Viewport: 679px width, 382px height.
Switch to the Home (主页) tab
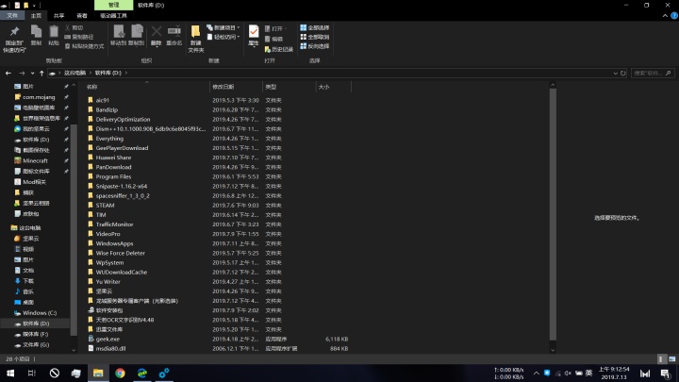36,16
